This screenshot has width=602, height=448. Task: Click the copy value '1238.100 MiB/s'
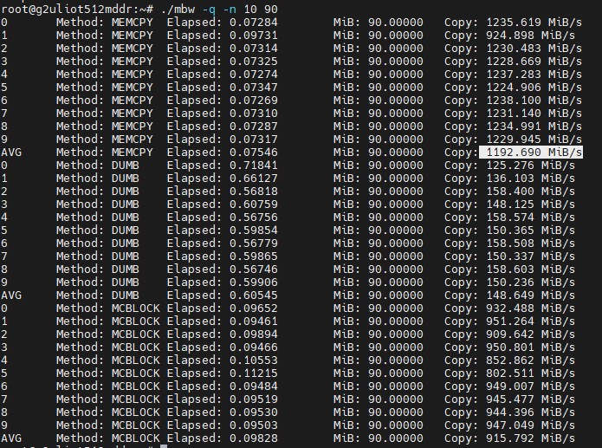coord(534,101)
